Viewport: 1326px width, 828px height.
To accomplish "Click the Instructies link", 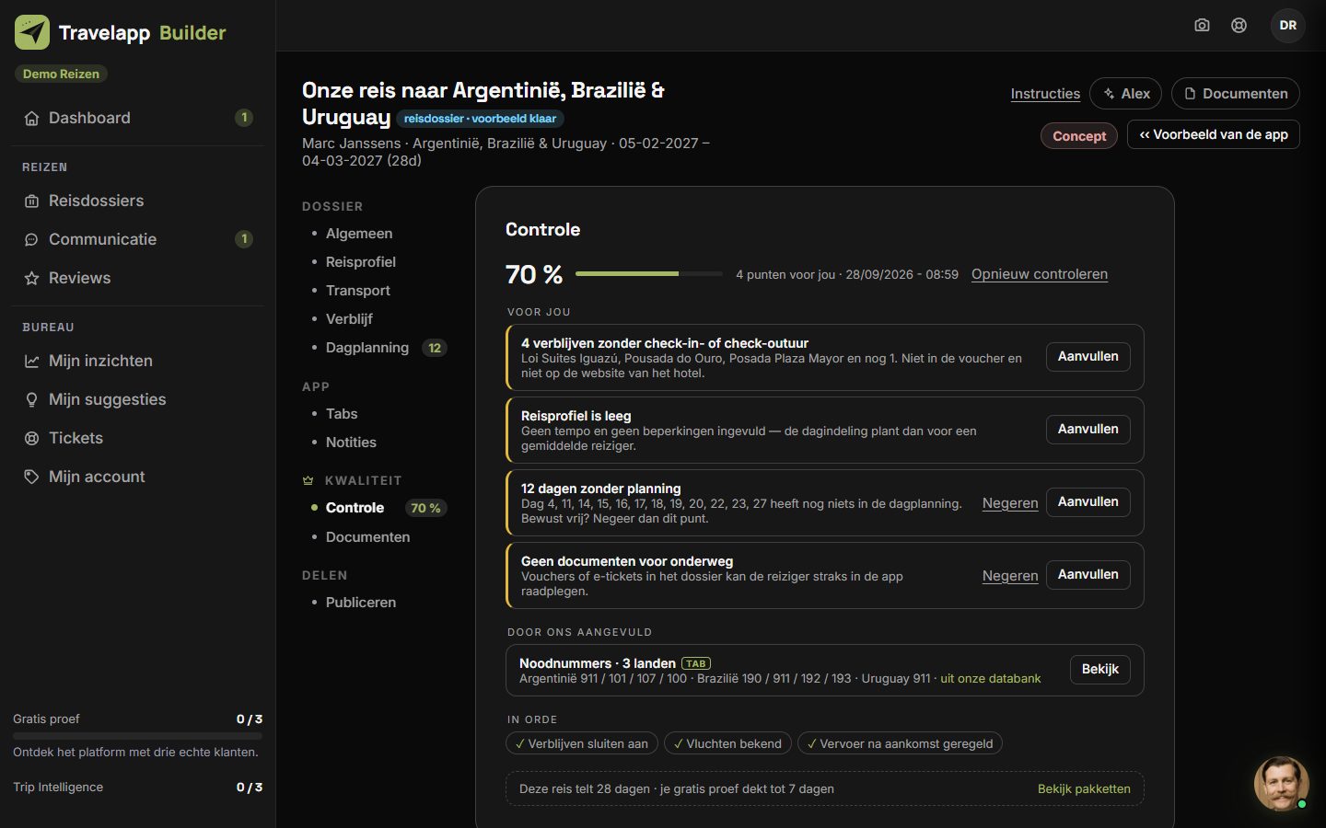I will (x=1045, y=94).
